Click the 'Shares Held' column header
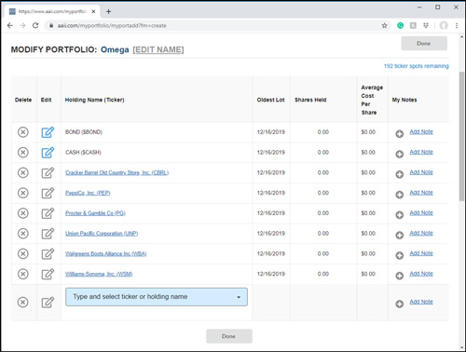 click(x=310, y=100)
